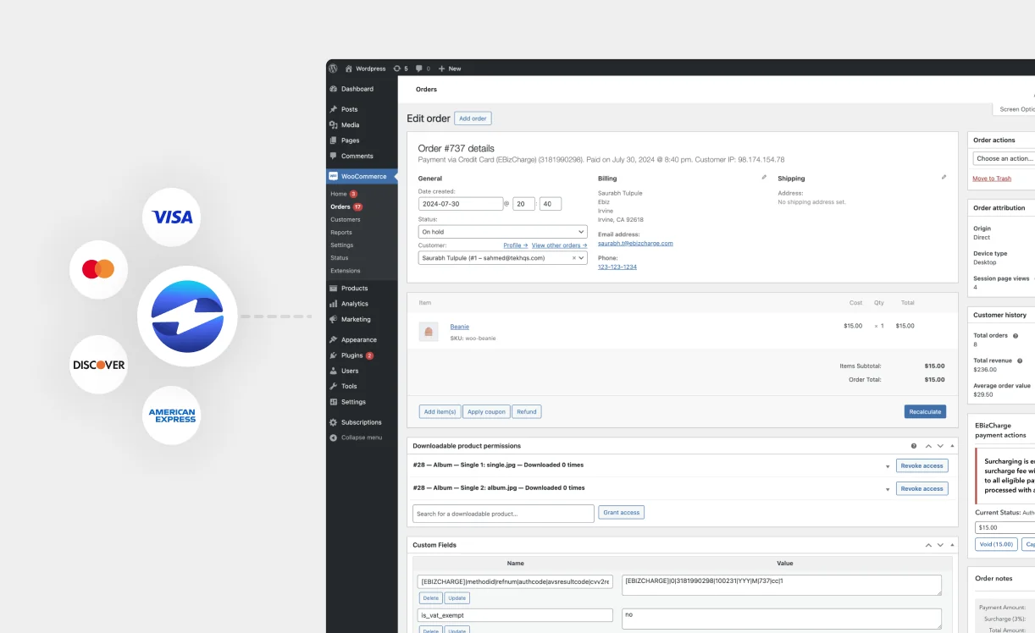Click the Marketing megaphone icon
Image resolution: width=1035 pixels, height=633 pixels.
334,320
